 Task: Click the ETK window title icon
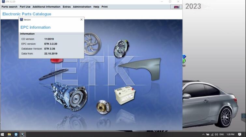[x=3, y=1]
